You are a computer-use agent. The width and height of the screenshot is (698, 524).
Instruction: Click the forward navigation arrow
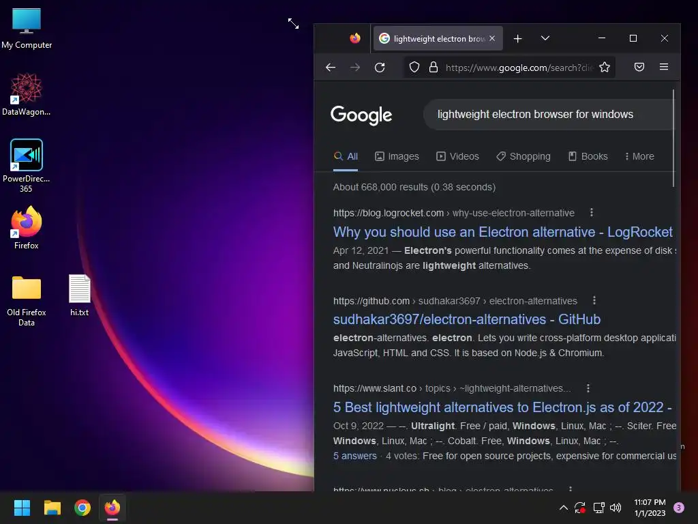354,68
